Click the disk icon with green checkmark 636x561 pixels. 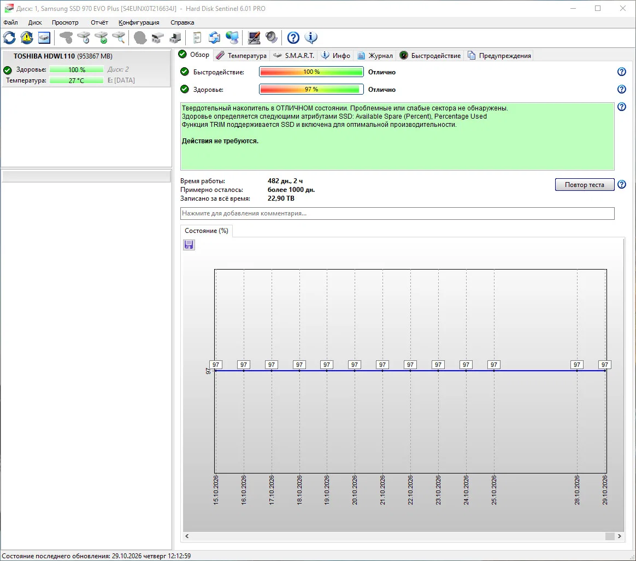[x=101, y=38]
